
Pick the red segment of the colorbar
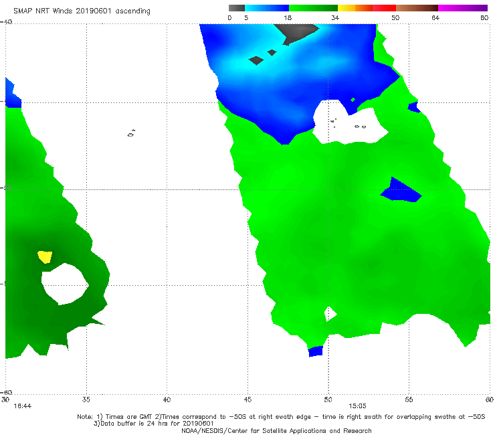coord(384,8)
